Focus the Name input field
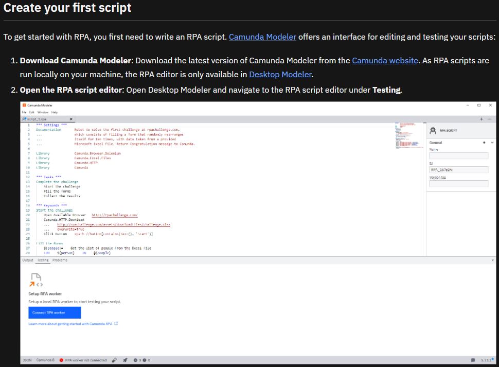 458,155
